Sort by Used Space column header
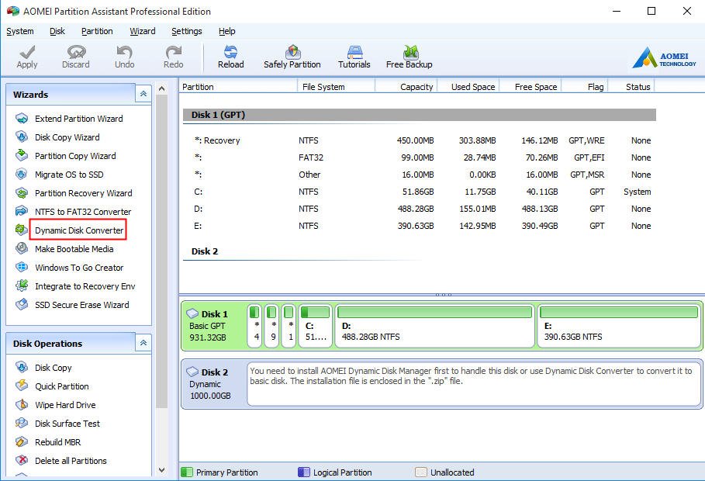 point(468,87)
